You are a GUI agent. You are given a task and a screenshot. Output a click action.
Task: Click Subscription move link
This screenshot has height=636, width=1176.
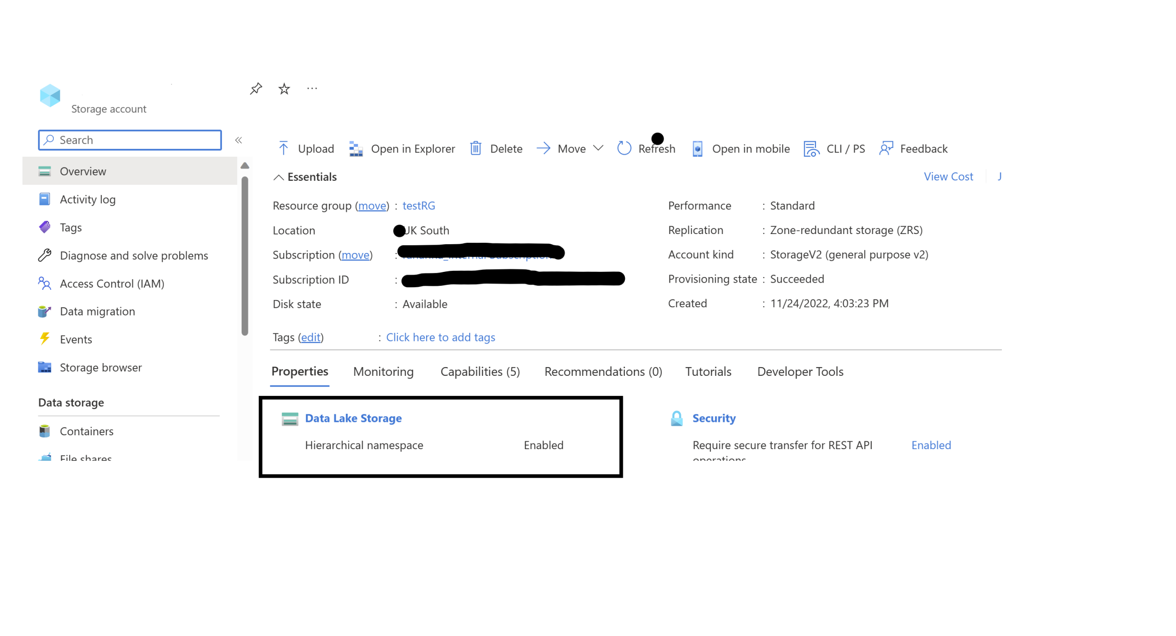[x=355, y=255]
